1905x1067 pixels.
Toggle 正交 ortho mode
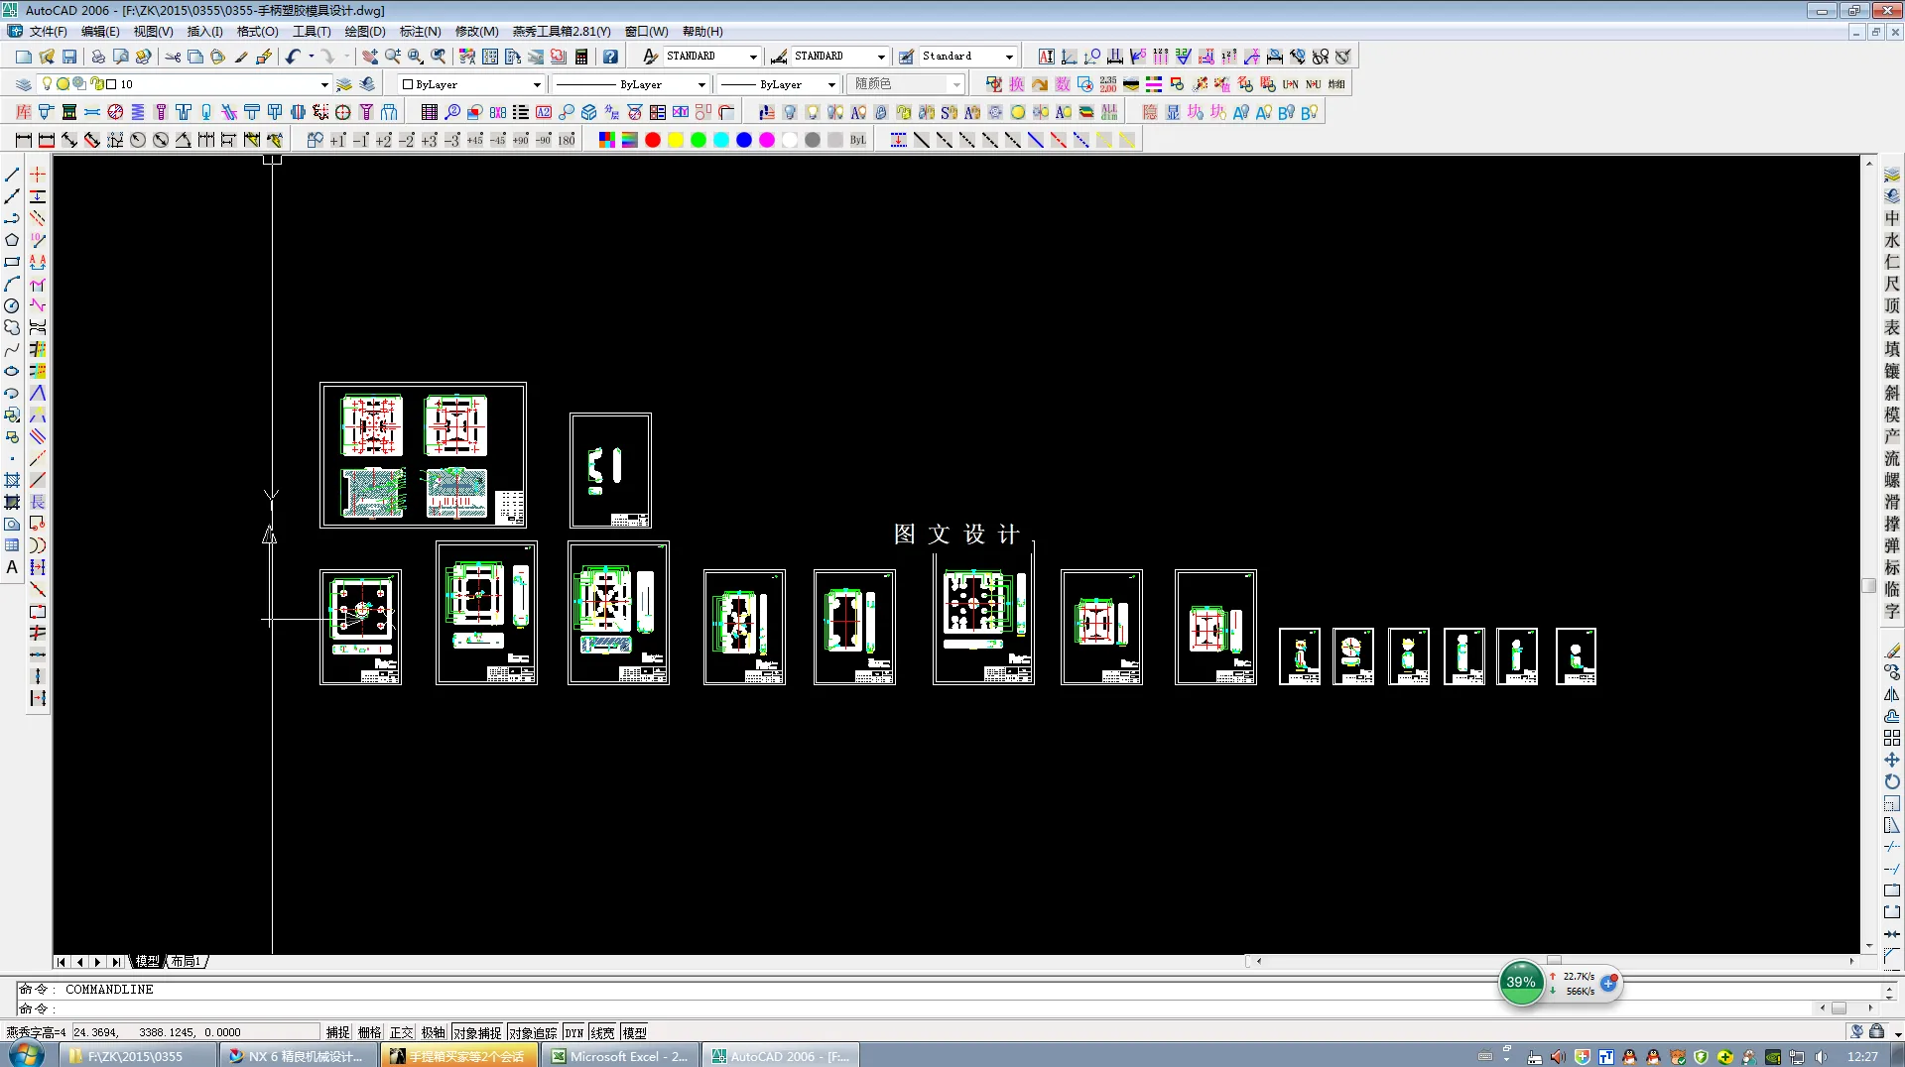(x=402, y=1032)
